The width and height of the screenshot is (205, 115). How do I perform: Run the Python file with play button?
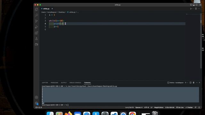191,9
